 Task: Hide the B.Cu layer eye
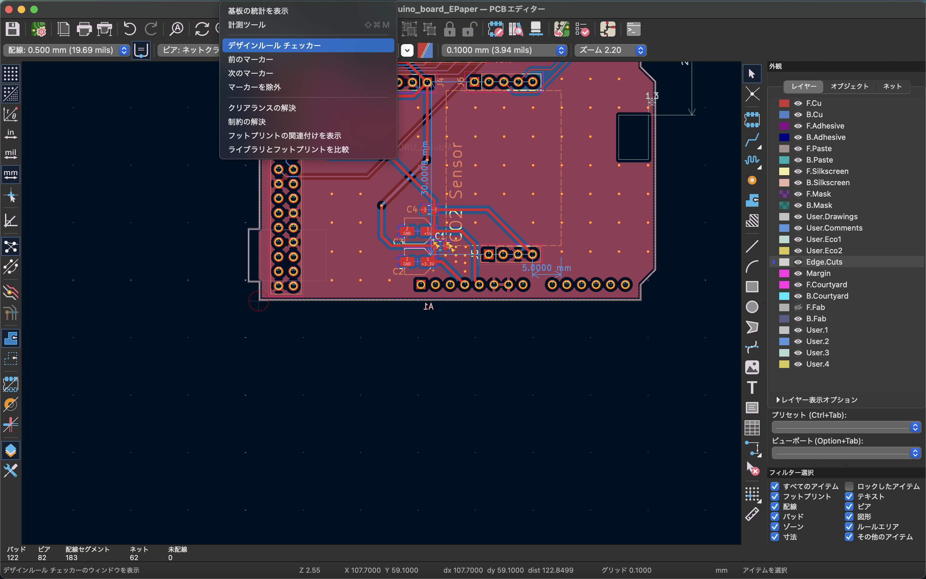point(798,114)
